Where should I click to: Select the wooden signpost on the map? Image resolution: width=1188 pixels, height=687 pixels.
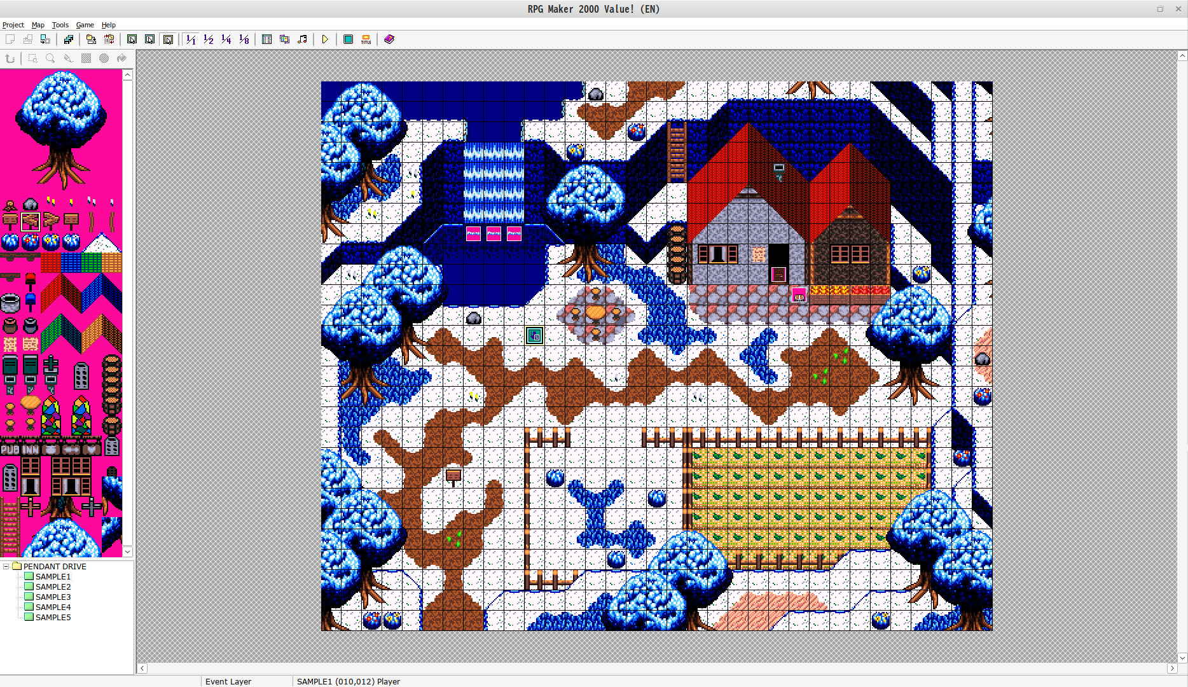click(453, 477)
